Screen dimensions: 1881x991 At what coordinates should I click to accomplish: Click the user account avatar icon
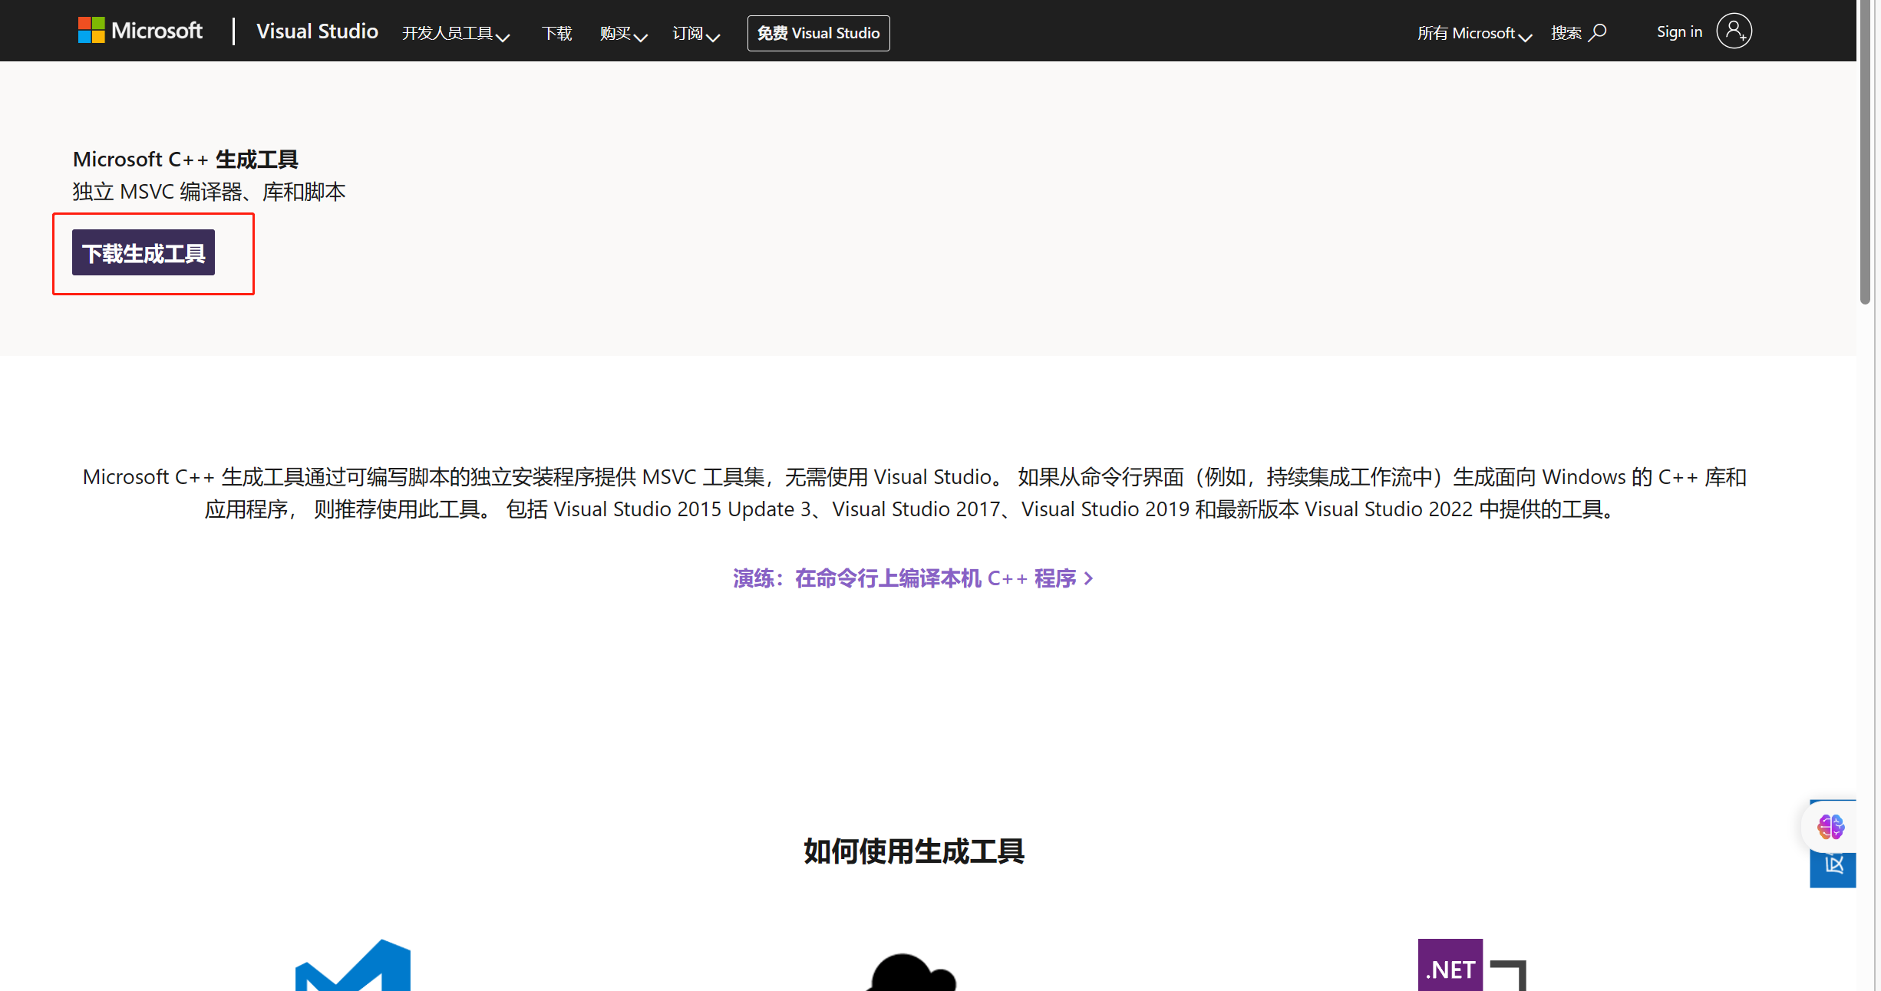tap(1734, 31)
